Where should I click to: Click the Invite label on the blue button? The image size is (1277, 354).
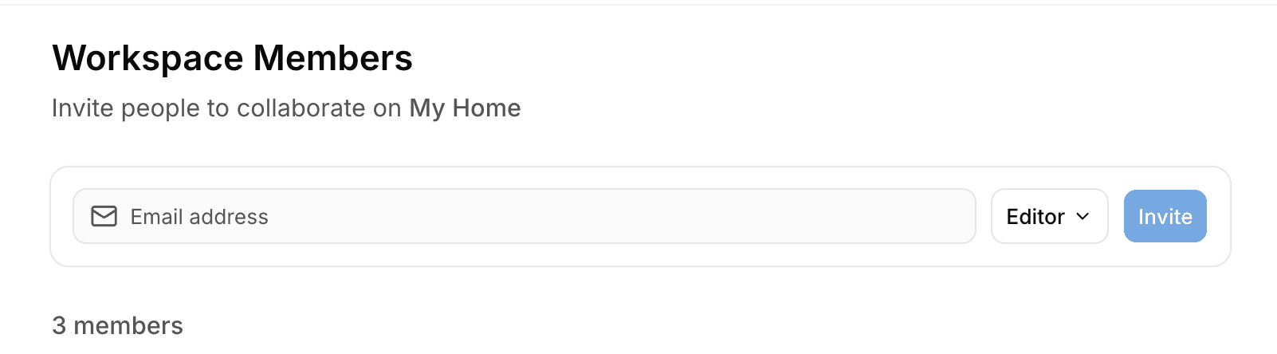point(1165,217)
